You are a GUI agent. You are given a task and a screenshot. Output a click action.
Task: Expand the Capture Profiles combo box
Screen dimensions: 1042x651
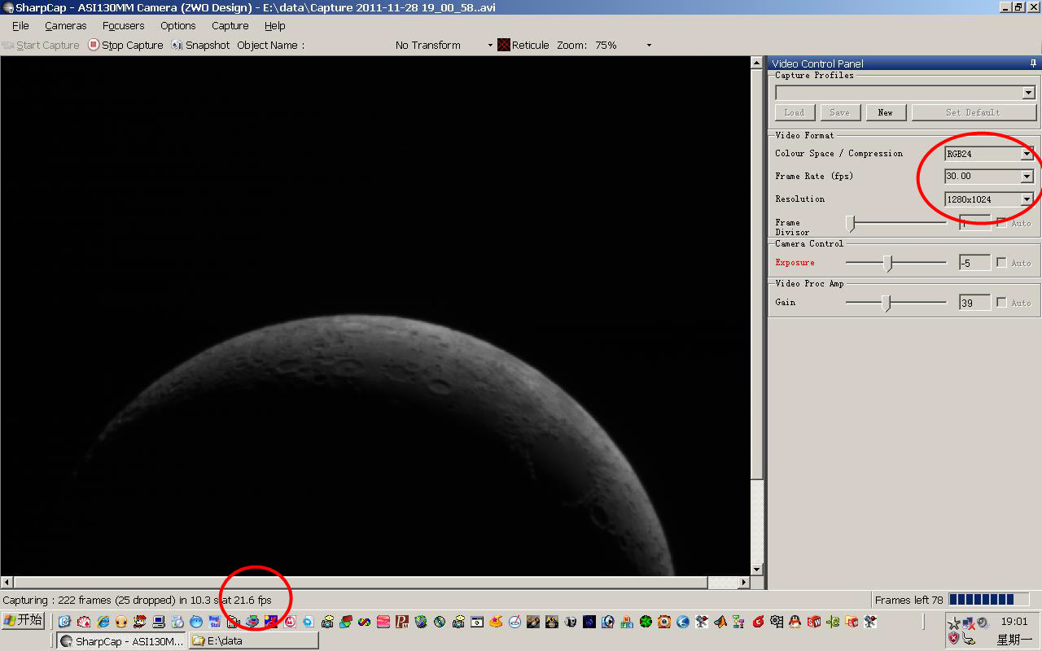tap(1028, 93)
